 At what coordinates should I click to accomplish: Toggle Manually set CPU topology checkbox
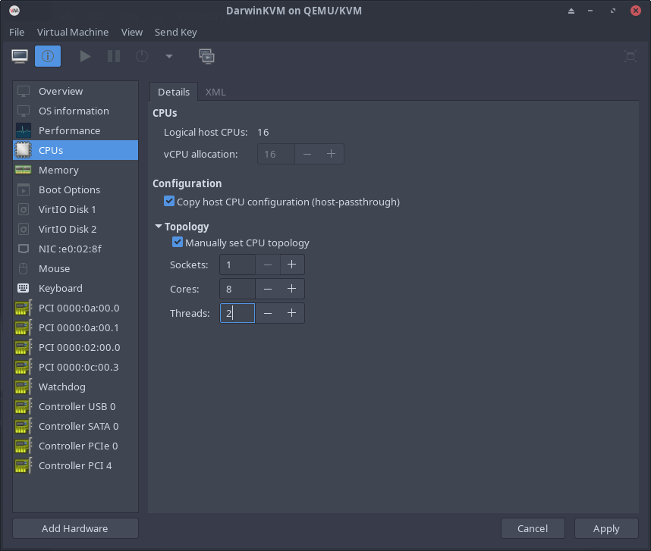178,242
